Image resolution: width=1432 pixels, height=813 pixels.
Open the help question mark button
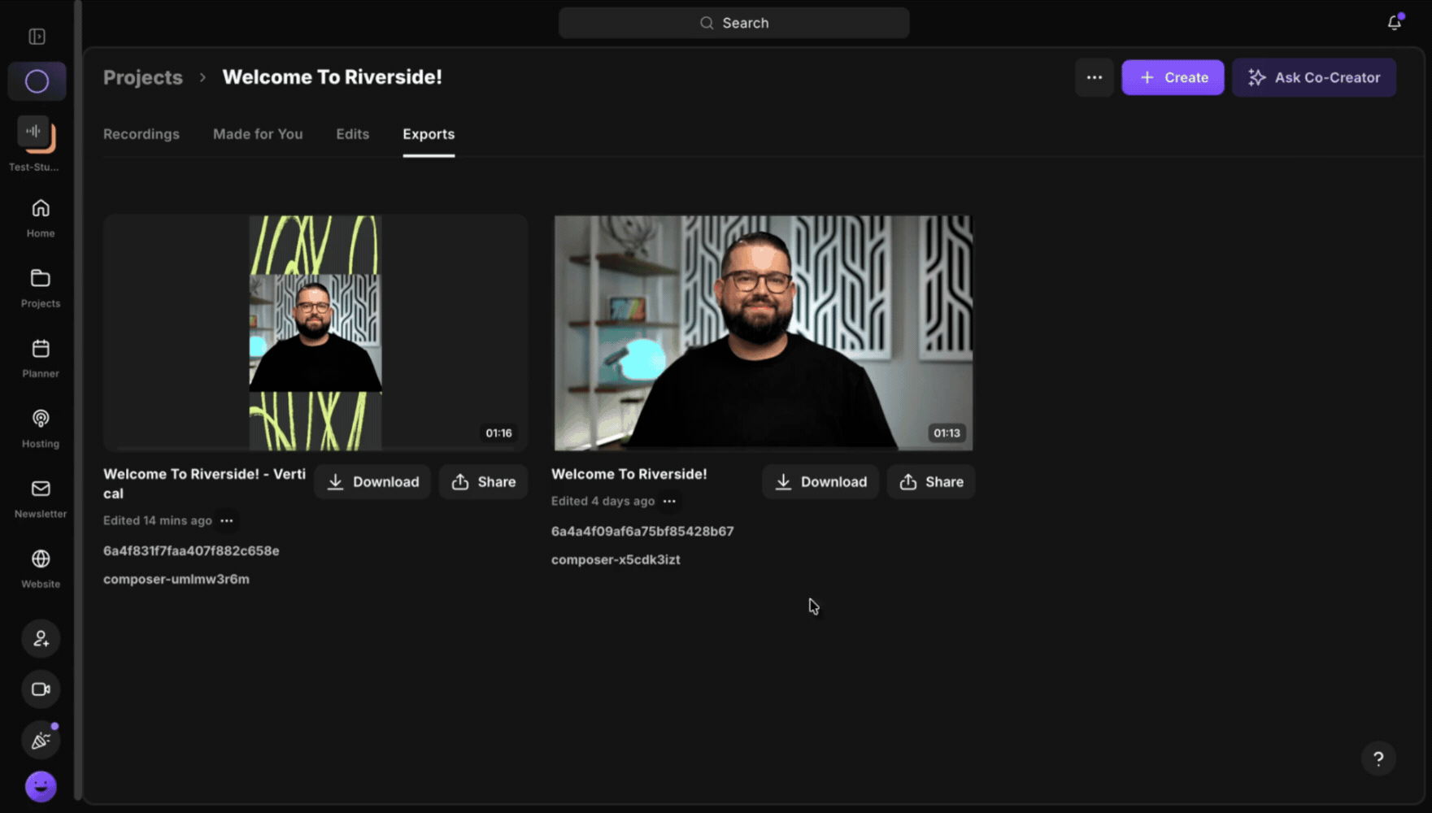pyautogui.click(x=1378, y=759)
